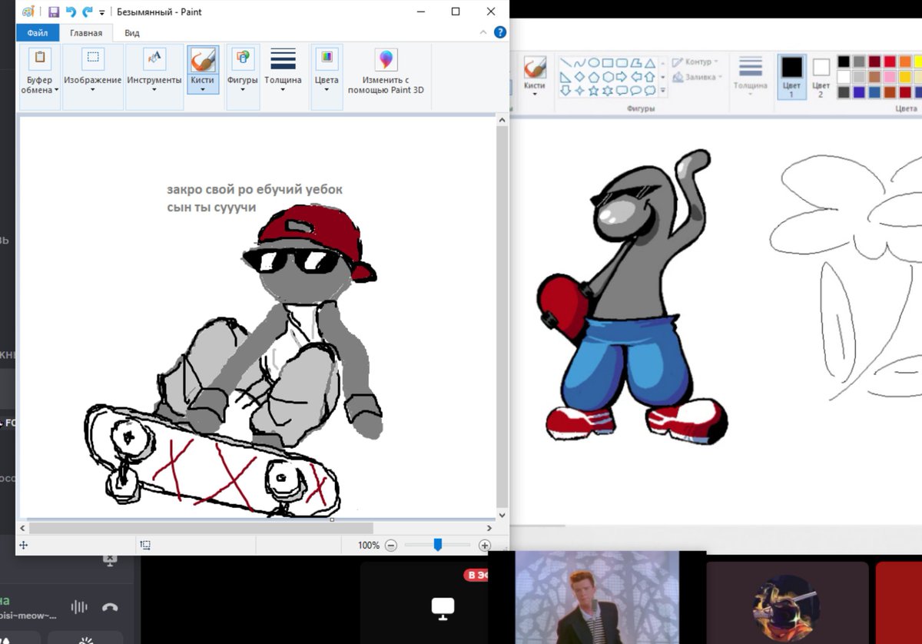
Task: Expand the Изображение group
Action: click(92, 77)
